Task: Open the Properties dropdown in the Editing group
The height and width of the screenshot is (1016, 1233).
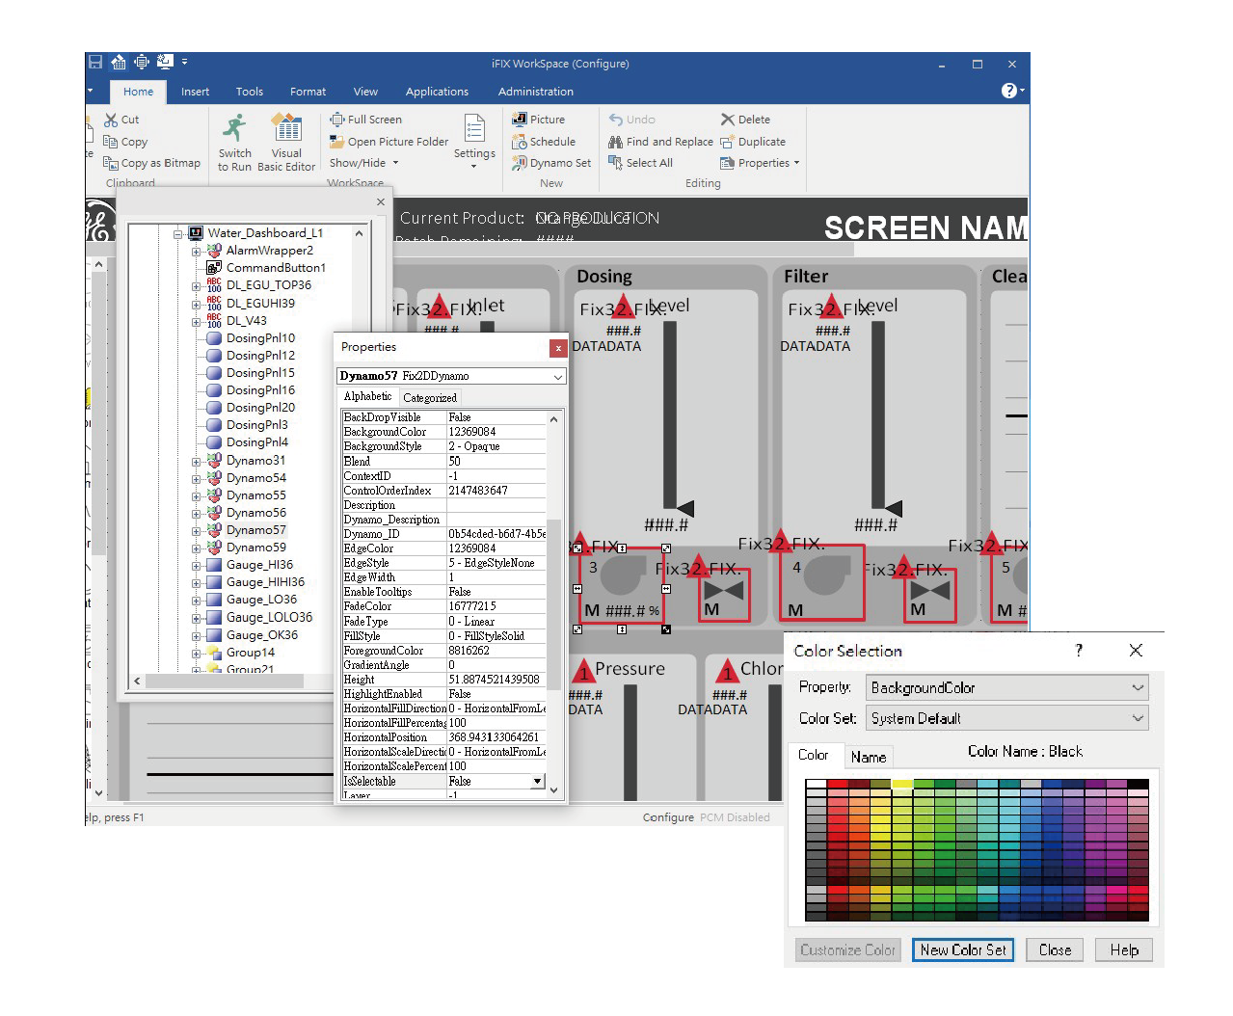Action: [x=761, y=163]
